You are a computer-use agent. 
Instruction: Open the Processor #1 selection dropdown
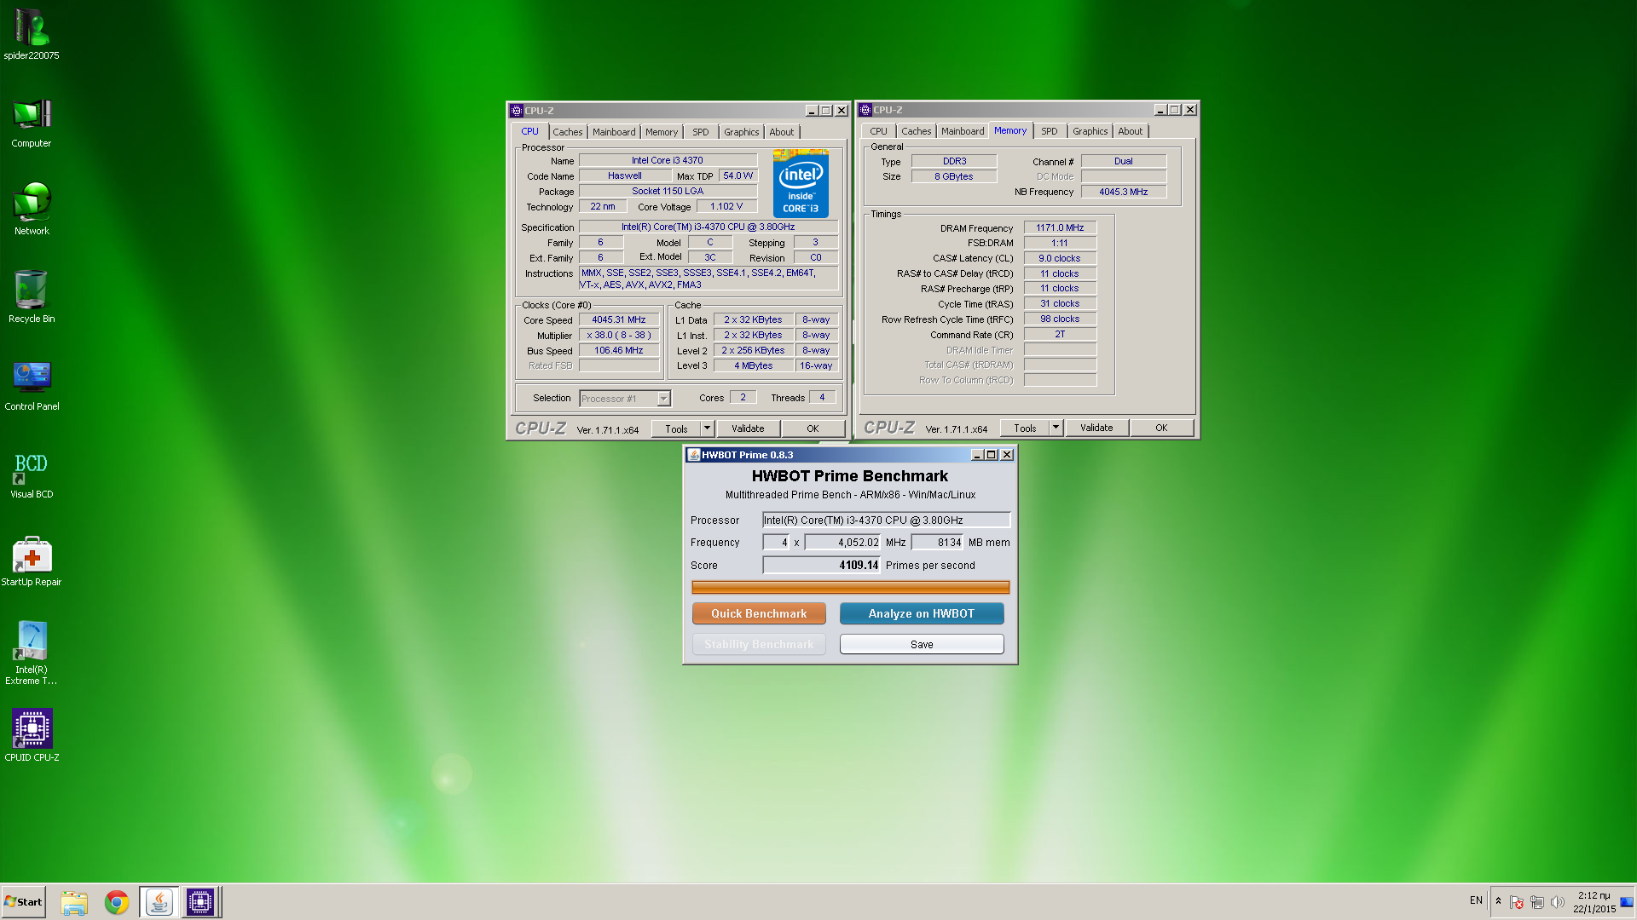coord(625,399)
